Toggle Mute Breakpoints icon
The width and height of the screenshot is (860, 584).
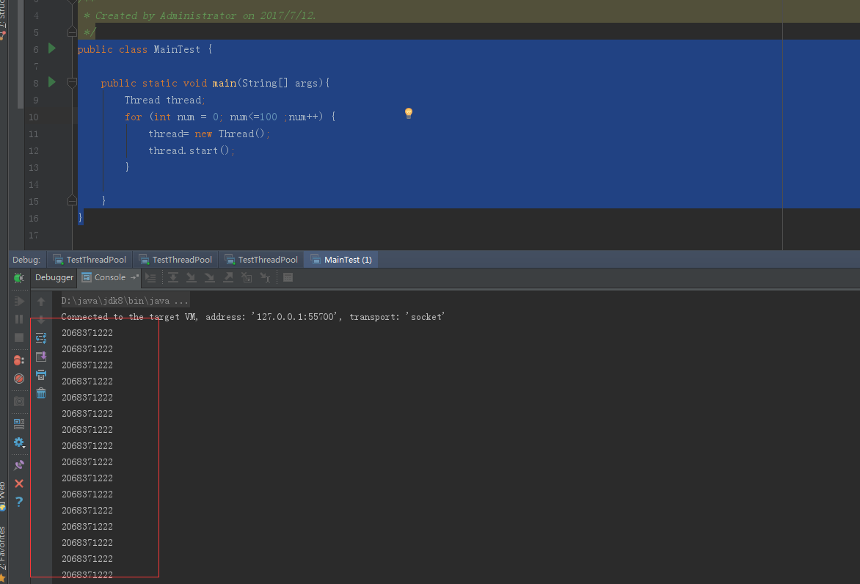[x=19, y=379]
